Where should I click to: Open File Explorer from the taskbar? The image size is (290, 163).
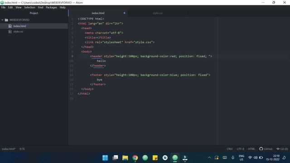coord(125,158)
